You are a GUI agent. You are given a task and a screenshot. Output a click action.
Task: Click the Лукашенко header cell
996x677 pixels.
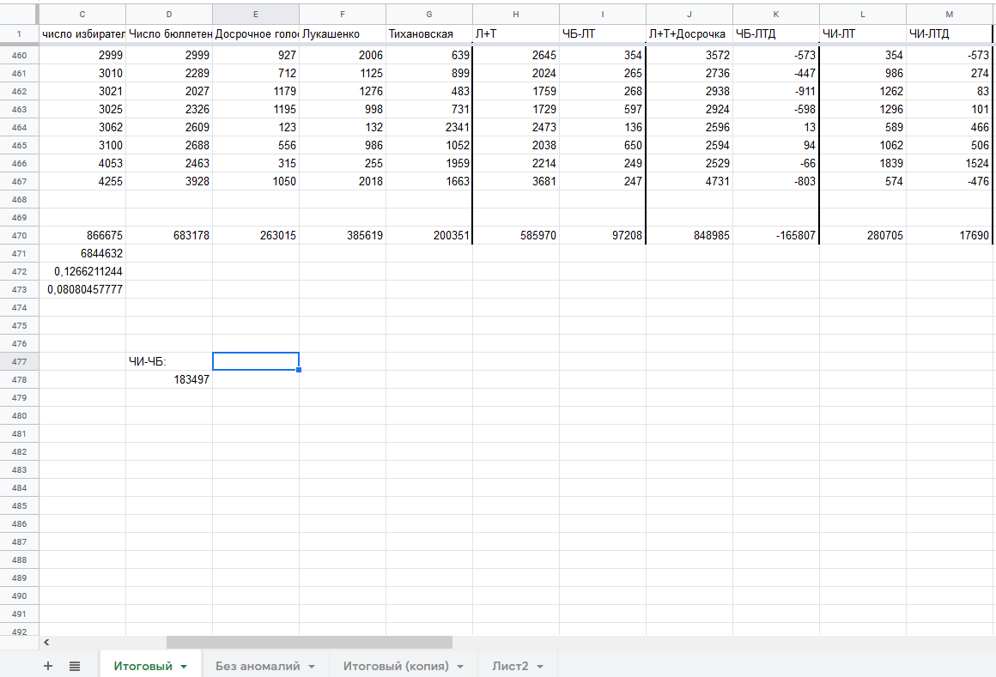tap(343, 33)
